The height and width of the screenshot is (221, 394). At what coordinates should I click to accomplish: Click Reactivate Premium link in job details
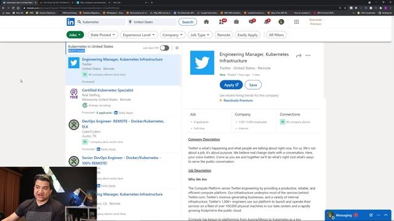click(x=238, y=101)
